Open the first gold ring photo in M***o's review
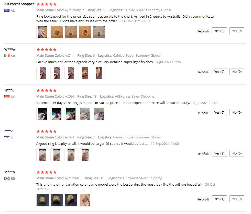251x214 pixels. [43, 200]
